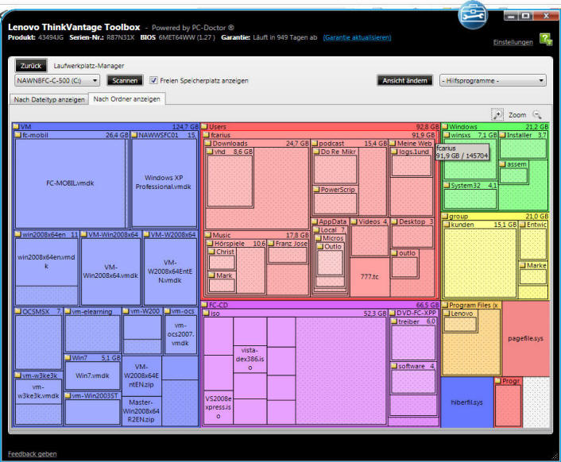This screenshot has width=561, height=462.
Task: Select the Win7.vmdk block
Action: [92, 375]
